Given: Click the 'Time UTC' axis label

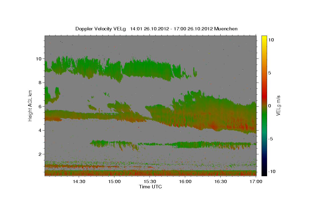Looking at the screenshot, I should click(150, 187).
